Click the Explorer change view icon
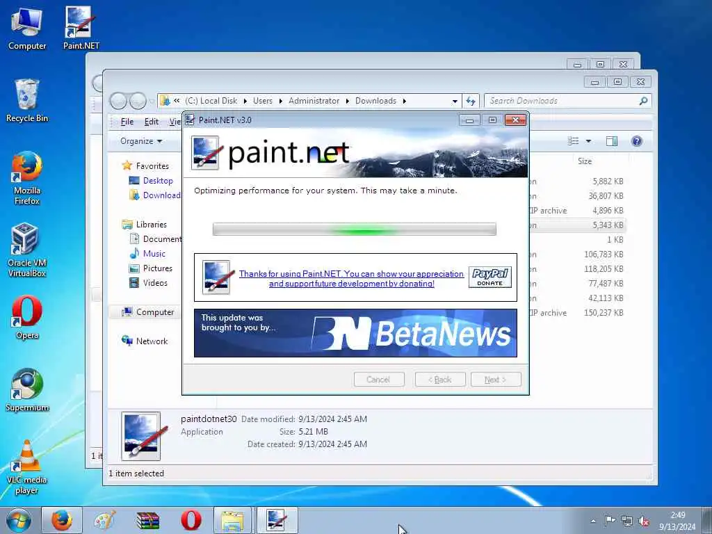The height and width of the screenshot is (534, 712). (574, 141)
